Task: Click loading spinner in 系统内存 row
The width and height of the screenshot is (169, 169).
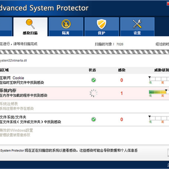Action: tap(93, 93)
